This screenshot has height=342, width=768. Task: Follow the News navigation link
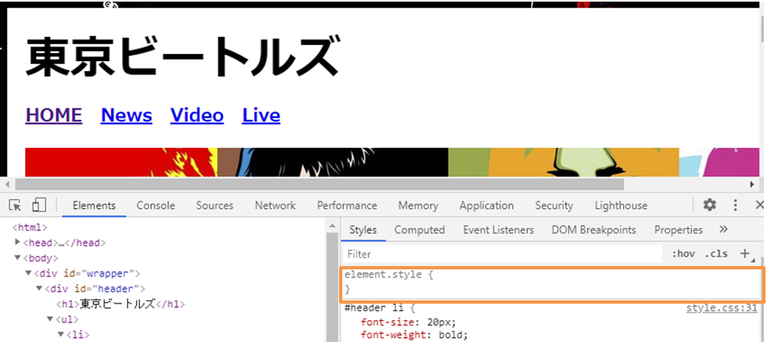pyautogui.click(x=127, y=115)
